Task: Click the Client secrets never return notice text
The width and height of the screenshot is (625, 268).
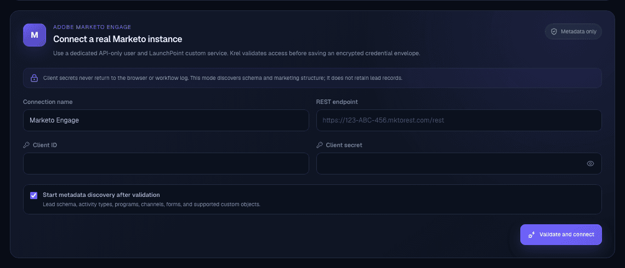Action: [x=223, y=78]
